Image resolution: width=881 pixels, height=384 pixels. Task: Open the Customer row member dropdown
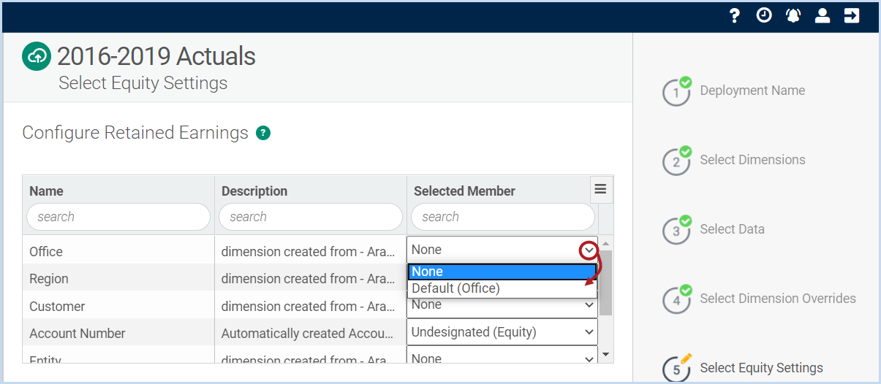click(502, 306)
